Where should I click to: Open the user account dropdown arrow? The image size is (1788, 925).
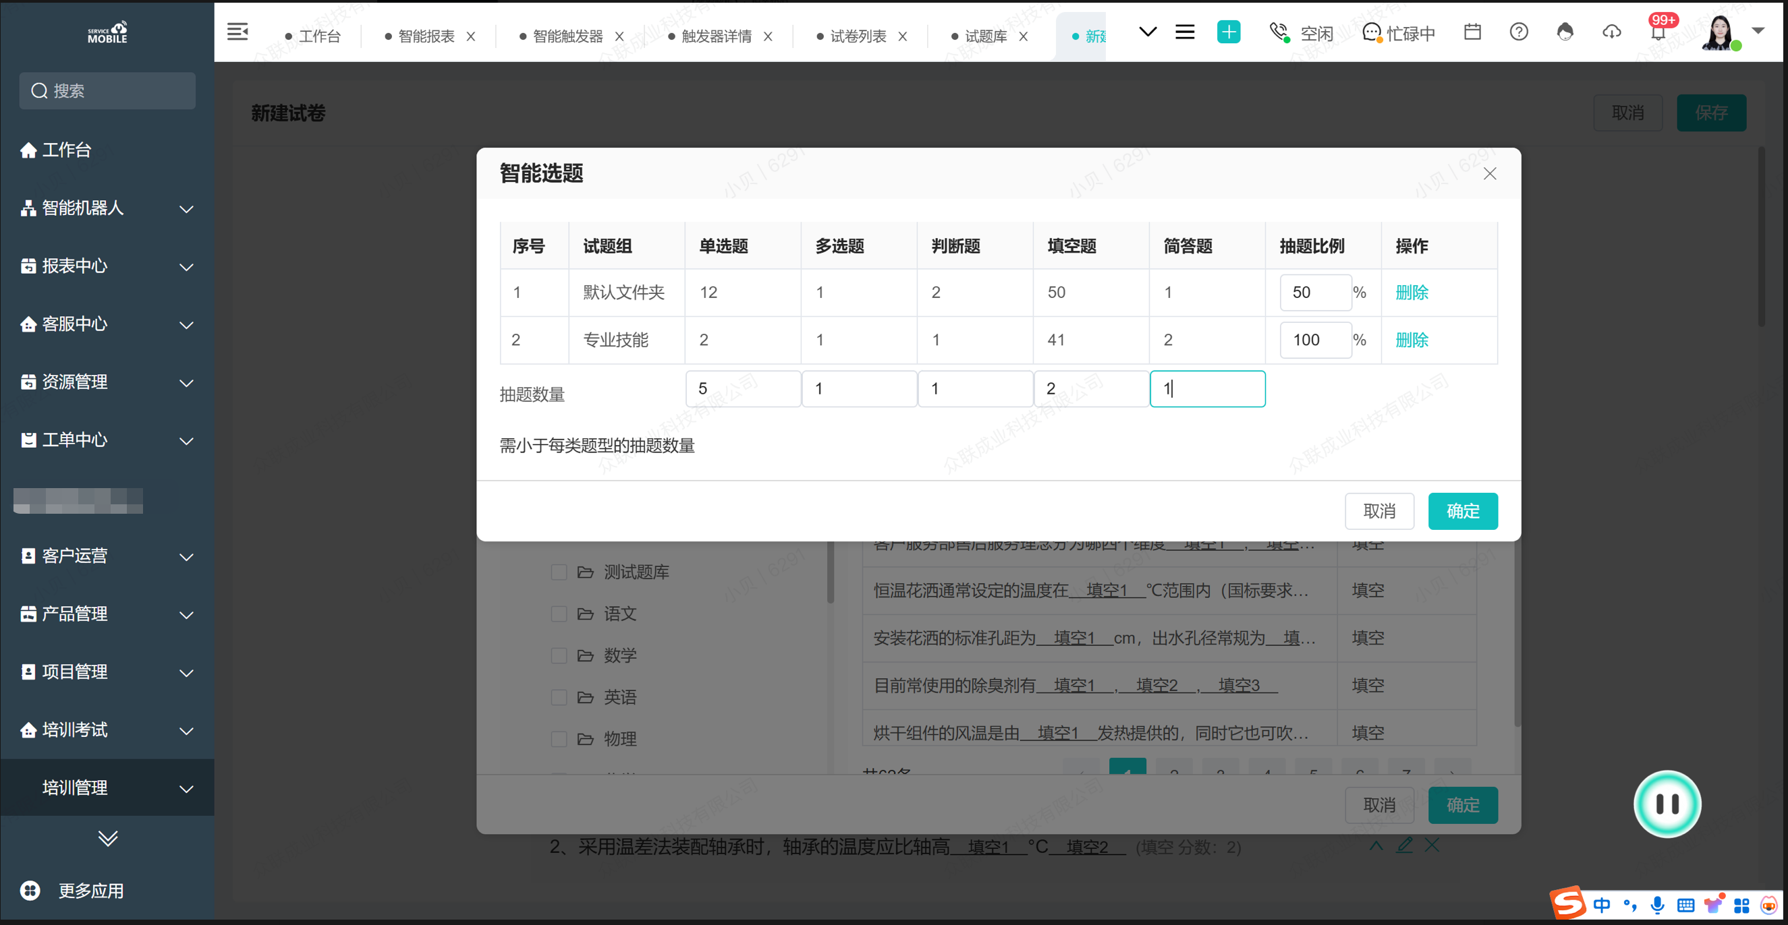[1758, 30]
